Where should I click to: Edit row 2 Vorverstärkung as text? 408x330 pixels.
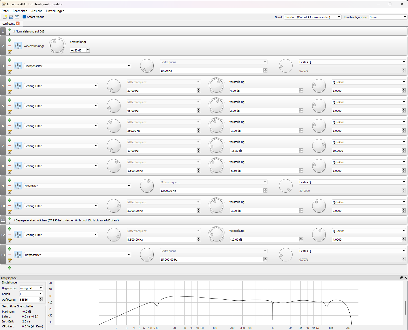(10, 52)
